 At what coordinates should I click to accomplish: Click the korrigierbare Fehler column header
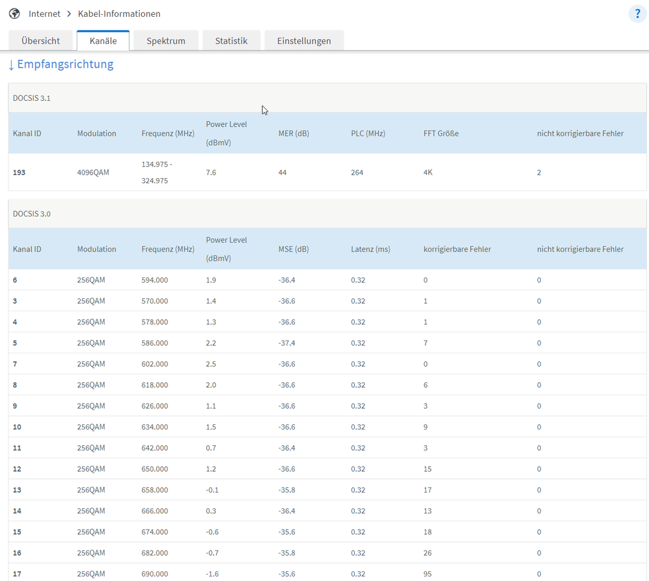coord(457,249)
